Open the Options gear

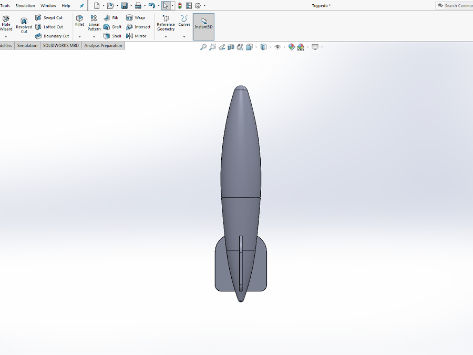pos(198,5)
